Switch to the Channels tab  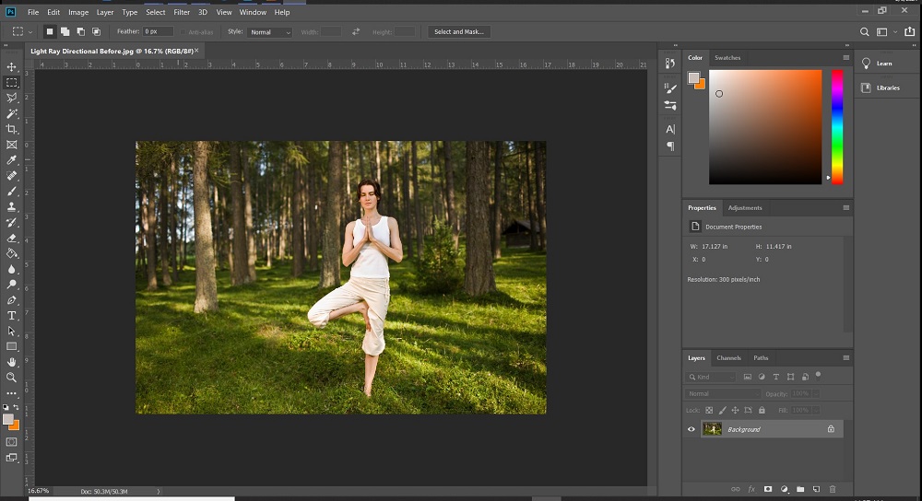pos(728,358)
